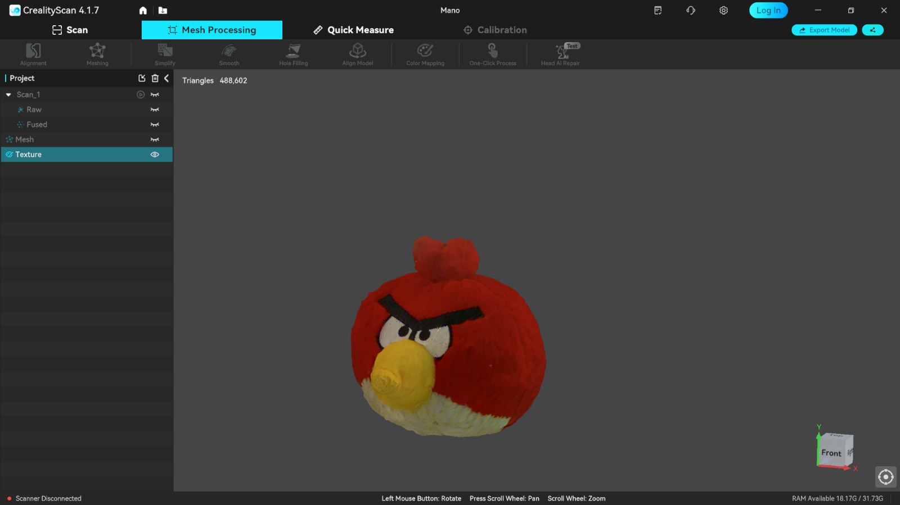Show the Fused point cloud
The height and width of the screenshot is (505, 900).
point(155,125)
